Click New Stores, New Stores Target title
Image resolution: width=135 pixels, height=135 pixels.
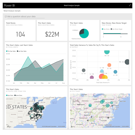point(114,23)
